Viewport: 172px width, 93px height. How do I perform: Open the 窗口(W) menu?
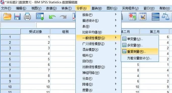149,8
